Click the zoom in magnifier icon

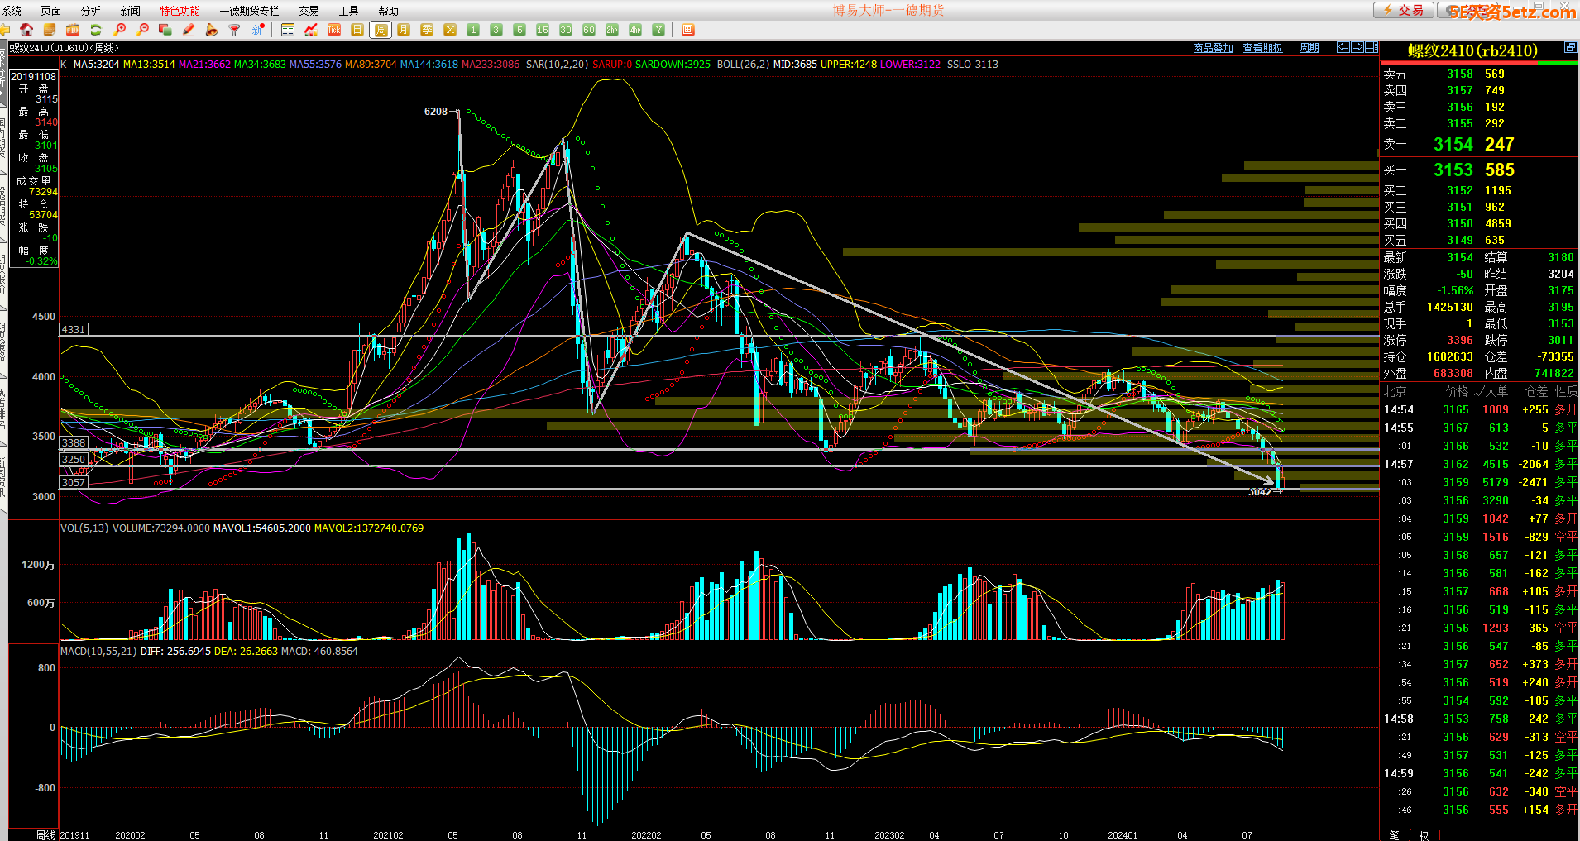coord(120,30)
